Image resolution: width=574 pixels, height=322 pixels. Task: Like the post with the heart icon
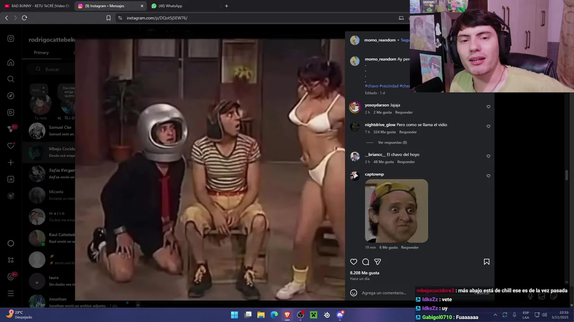pos(354,262)
